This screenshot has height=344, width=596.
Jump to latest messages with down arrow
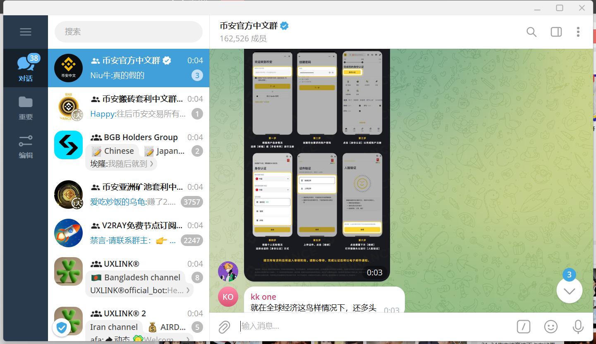click(570, 291)
